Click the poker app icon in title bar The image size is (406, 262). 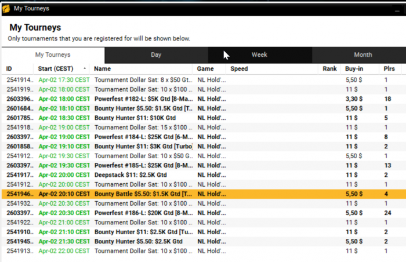pyautogui.click(x=6, y=8)
